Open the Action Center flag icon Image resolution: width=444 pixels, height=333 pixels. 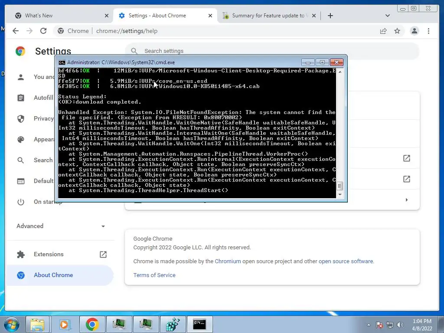pos(379,325)
